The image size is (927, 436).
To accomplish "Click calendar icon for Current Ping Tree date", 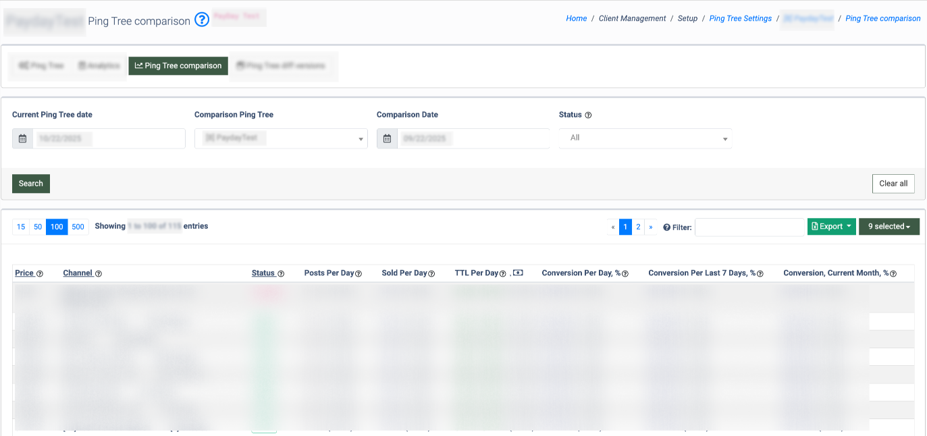I will tap(22, 138).
